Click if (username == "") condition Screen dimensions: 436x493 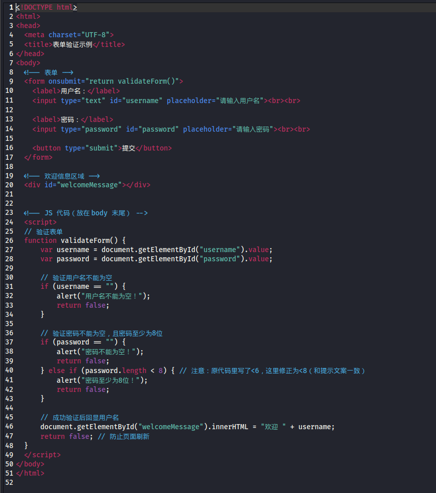(x=79, y=286)
